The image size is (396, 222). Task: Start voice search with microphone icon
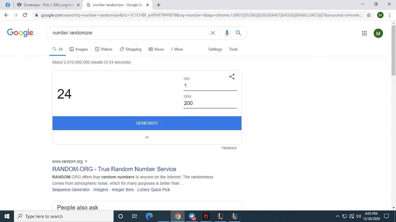pyautogui.click(x=227, y=33)
